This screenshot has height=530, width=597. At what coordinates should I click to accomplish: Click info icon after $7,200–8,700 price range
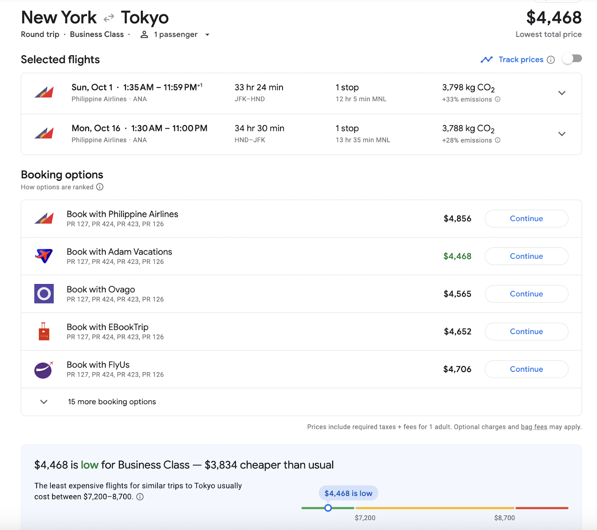pos(140,497)
